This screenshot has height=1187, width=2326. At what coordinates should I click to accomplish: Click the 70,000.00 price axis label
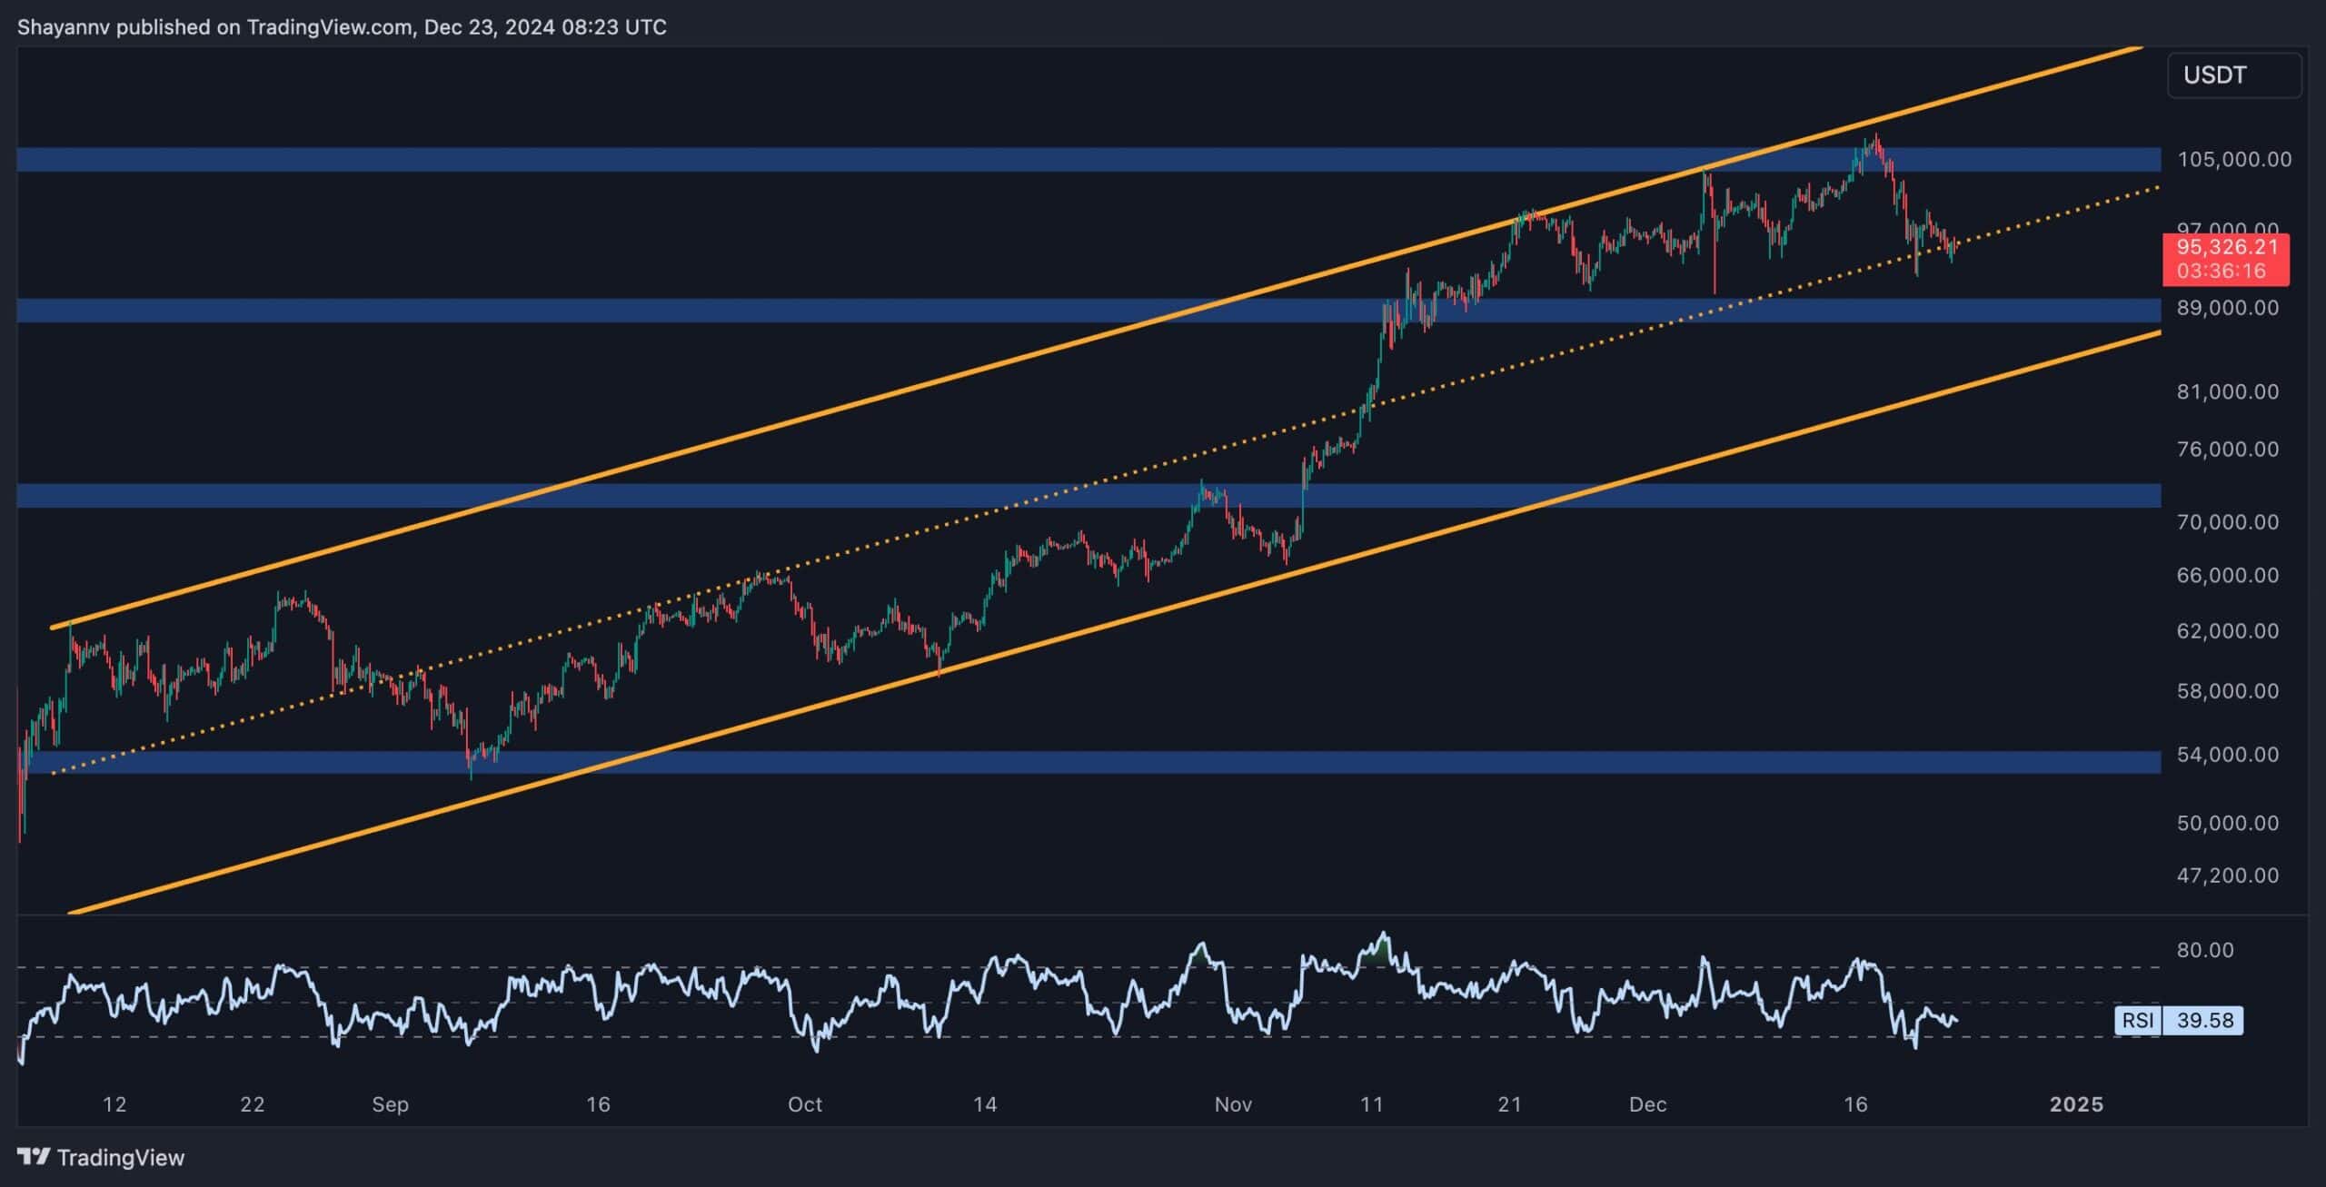(x=2227, y=521)
